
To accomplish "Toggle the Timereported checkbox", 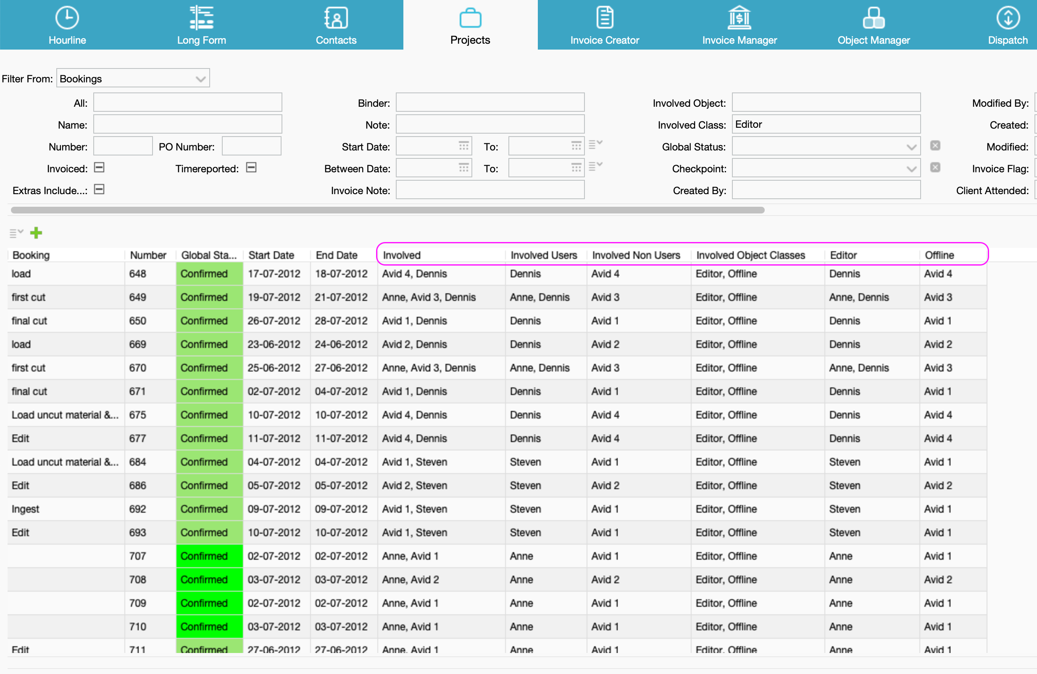I will click(x=251, y=168).
